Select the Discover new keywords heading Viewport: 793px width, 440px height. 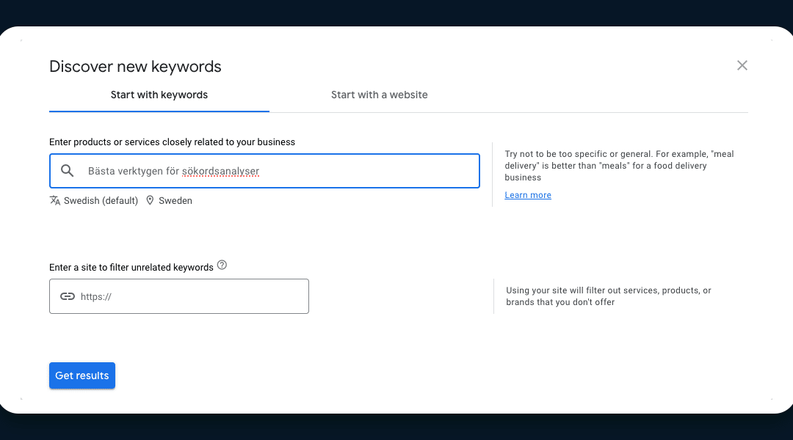click(x=135, y=67)
